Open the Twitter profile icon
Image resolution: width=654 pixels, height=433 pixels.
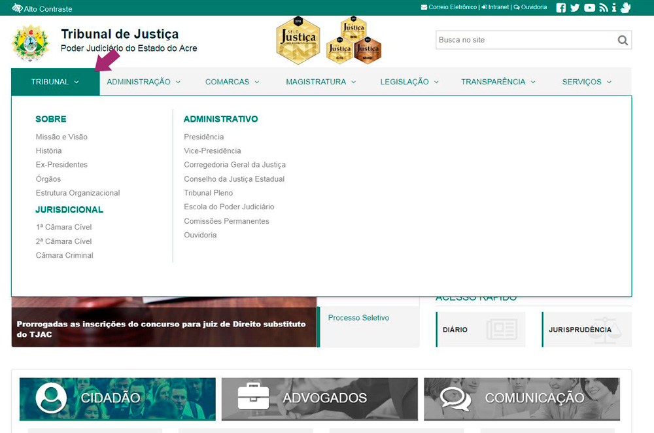[x=575, y=8]
